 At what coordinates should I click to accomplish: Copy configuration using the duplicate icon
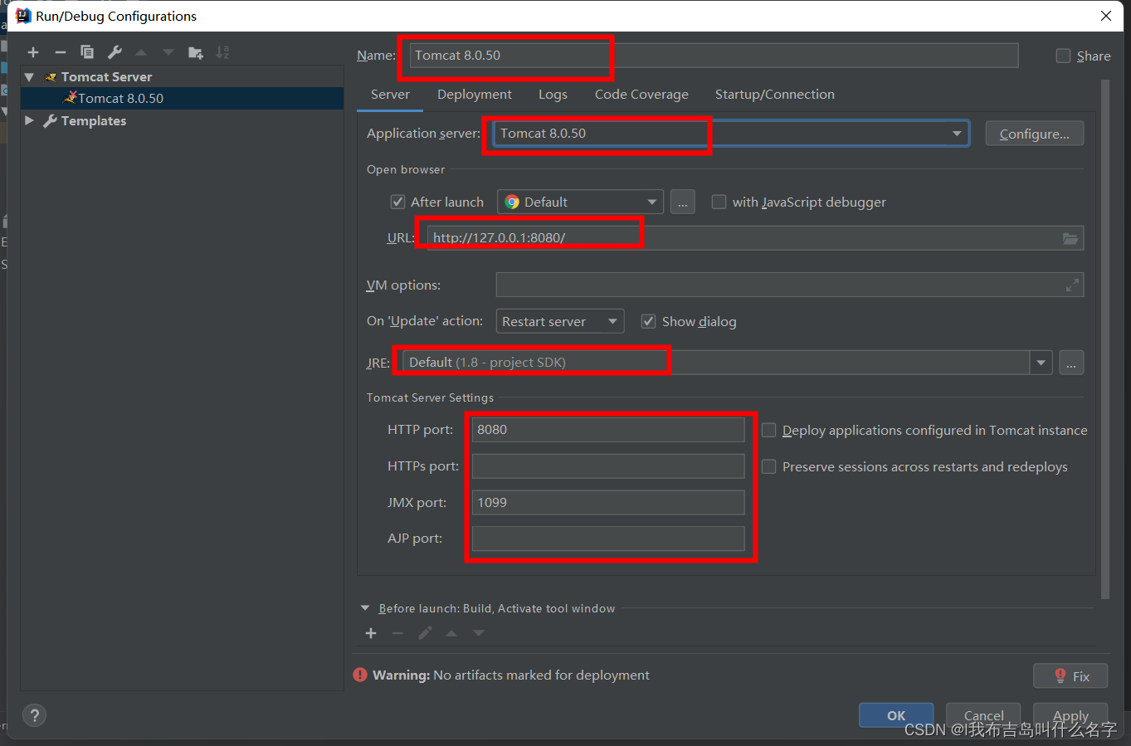pos(87,52)
